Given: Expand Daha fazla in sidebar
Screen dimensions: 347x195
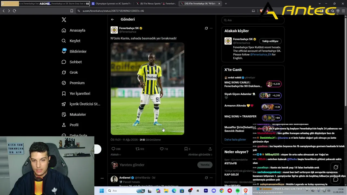Looking at the screenshot, I should (74, 135).
